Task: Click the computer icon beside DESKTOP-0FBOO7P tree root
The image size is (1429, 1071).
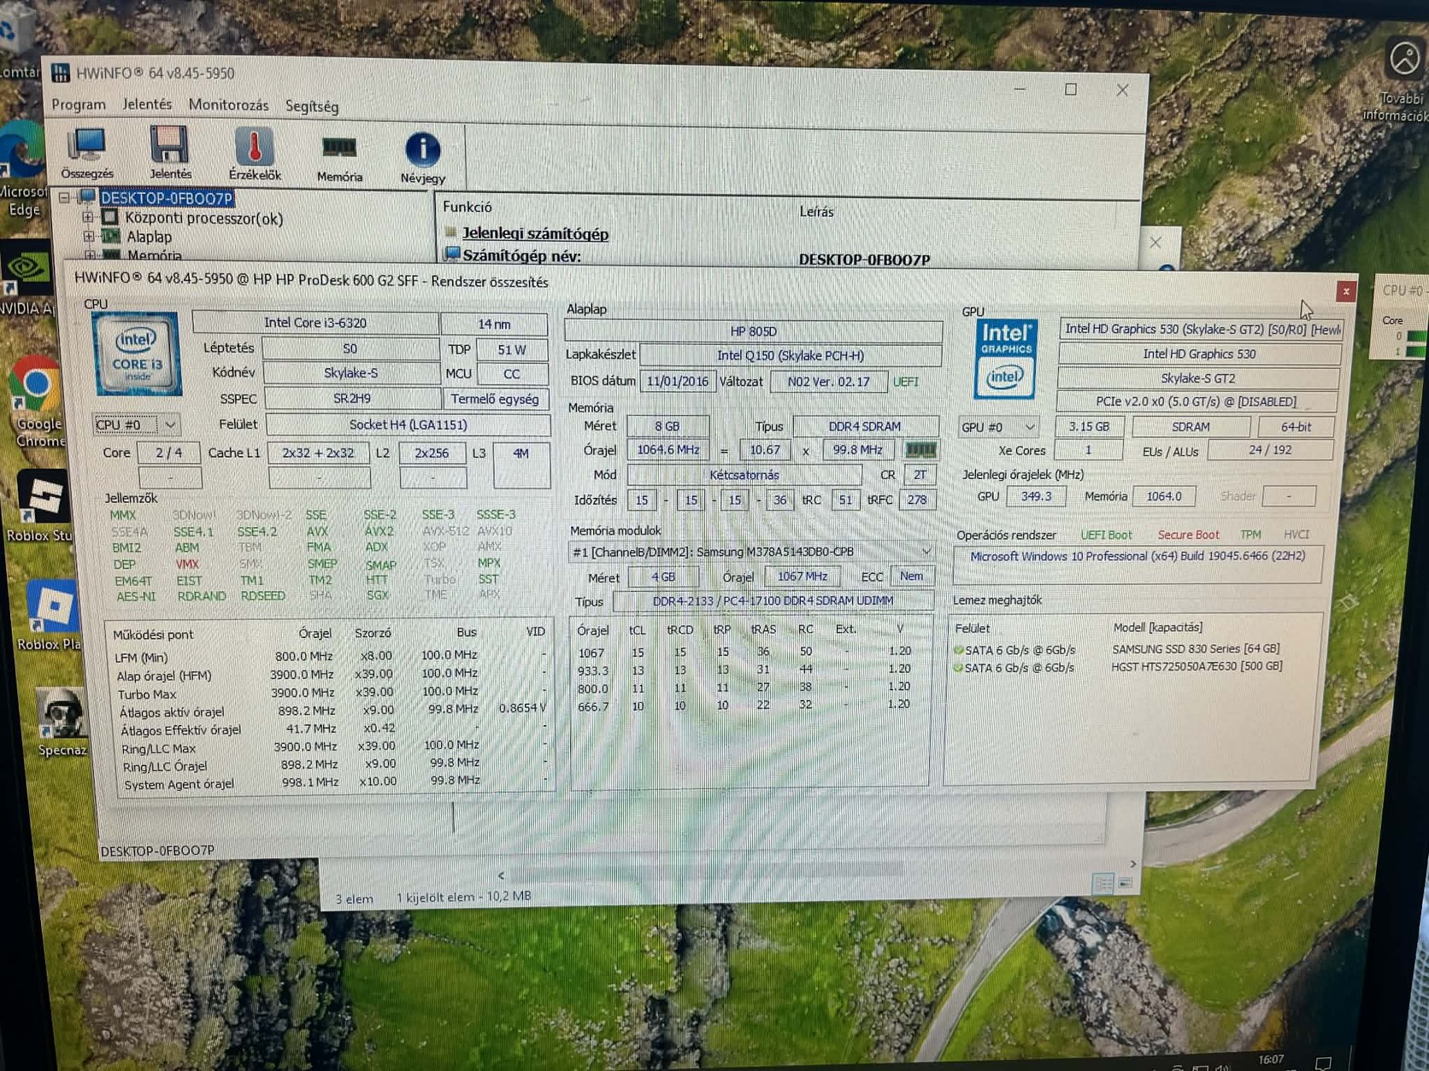Action: pos(86,198)
